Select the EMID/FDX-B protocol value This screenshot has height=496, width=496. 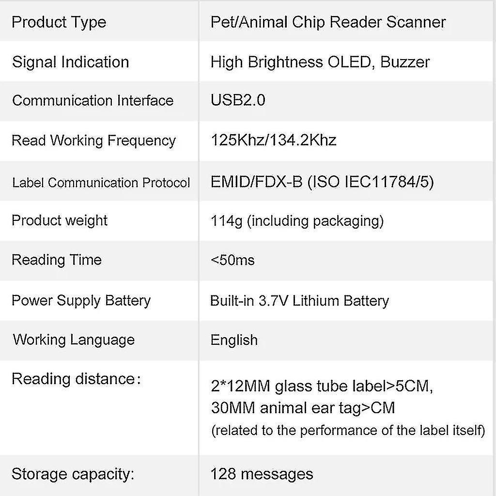pos(322,182)
